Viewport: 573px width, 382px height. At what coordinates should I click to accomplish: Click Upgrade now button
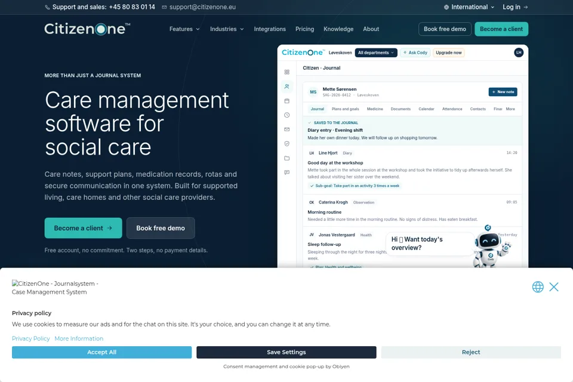448,53
